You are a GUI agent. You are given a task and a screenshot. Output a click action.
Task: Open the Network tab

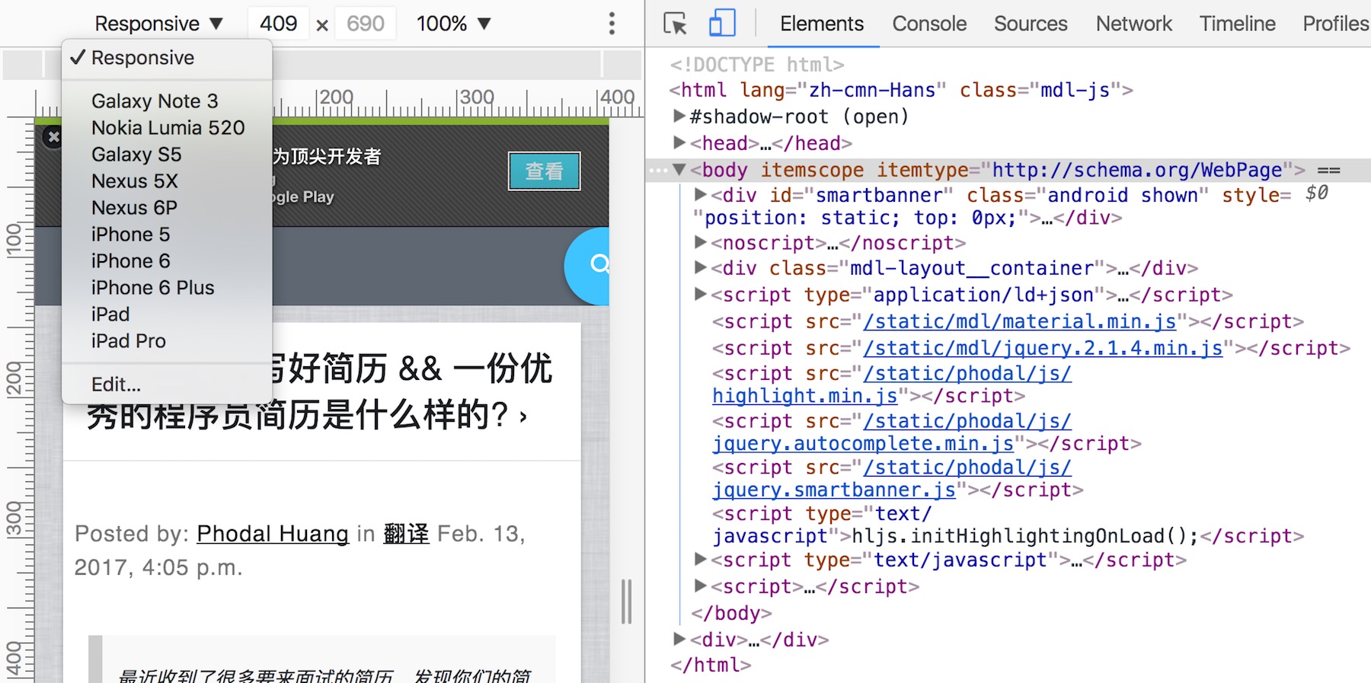tap(1134, 24)
